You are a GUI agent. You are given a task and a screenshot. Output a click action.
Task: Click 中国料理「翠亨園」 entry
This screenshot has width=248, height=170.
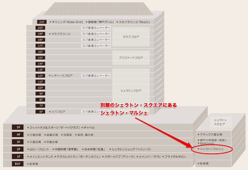pyautogui.click(x=67, y=149)
